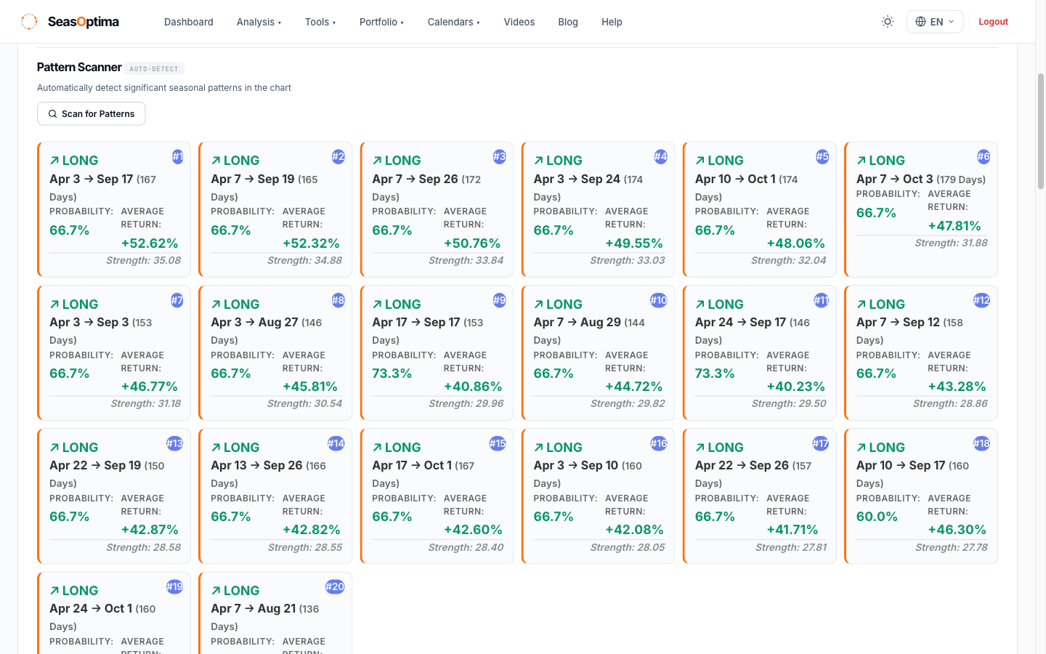This screenshot has height=654, width=1046.
Task: Click the Strength: 28.05 text
Action: pyautogui.click(x=628, y=547)
